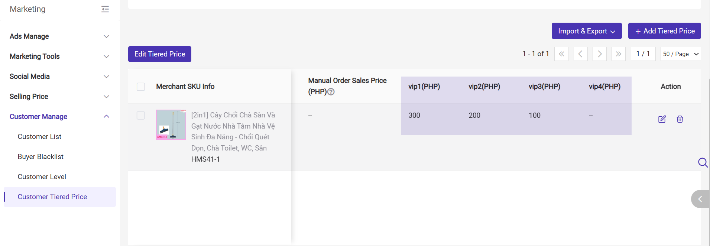Open the Import & Export dropdown
This screenshot has height=246, width=710.
pos(586,31)
